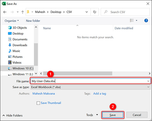Viewport: 152px width, 121px height.
Task: Enable the Save Thumbnail checkbox
Action: pyautogui.click(x=38, y=103)
